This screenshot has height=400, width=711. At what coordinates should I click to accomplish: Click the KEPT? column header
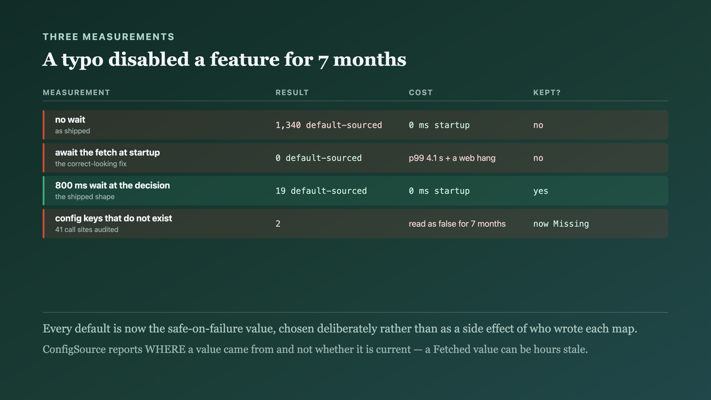(547, 92)
